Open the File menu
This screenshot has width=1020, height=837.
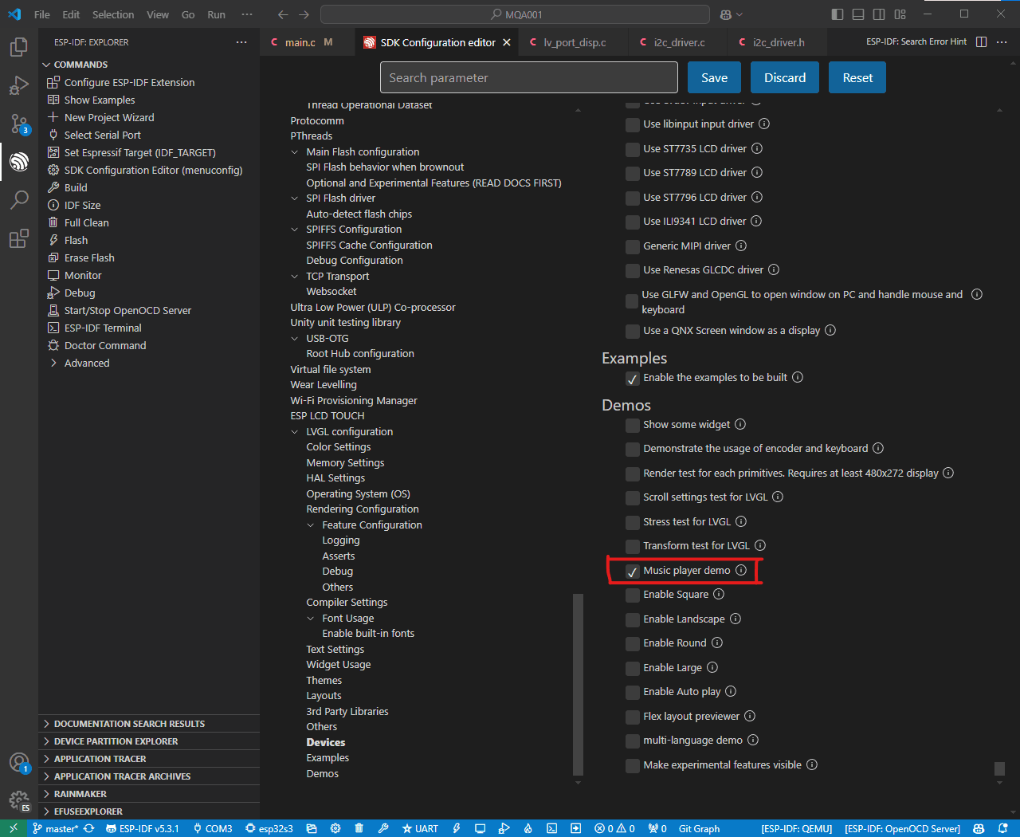tap(42, 14)
